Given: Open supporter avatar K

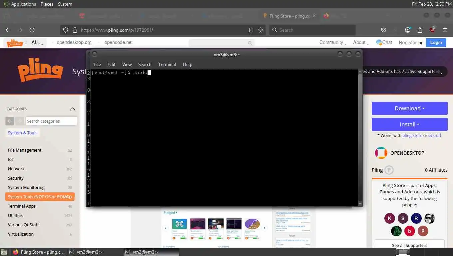Looking at the screenshot, I should (x=389, y=219).
